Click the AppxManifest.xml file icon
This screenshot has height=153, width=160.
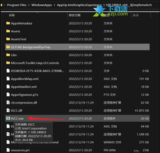click(x=8, y=87)
